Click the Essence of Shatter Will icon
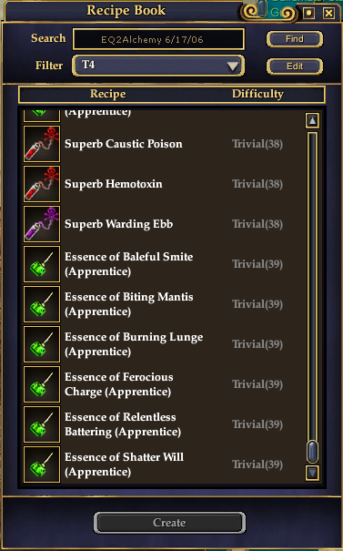Screen dimensions: 343x551 click(x=42, y=464)
